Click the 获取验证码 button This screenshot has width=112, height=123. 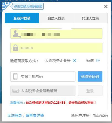pos(90,76)
